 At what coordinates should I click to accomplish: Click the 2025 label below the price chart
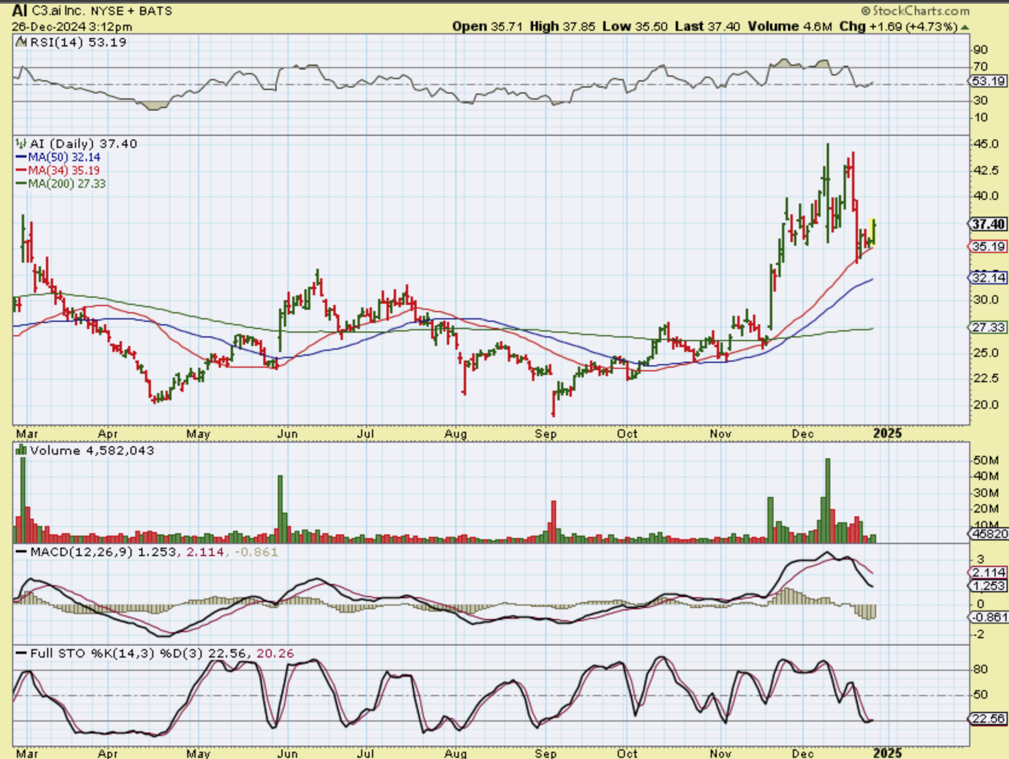pyautogui.click(x=887, y=434)
